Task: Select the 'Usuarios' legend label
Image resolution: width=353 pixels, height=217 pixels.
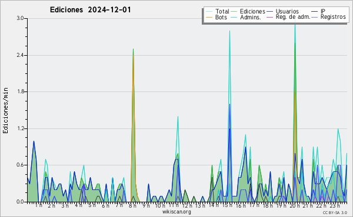Action: pos(287,11)
